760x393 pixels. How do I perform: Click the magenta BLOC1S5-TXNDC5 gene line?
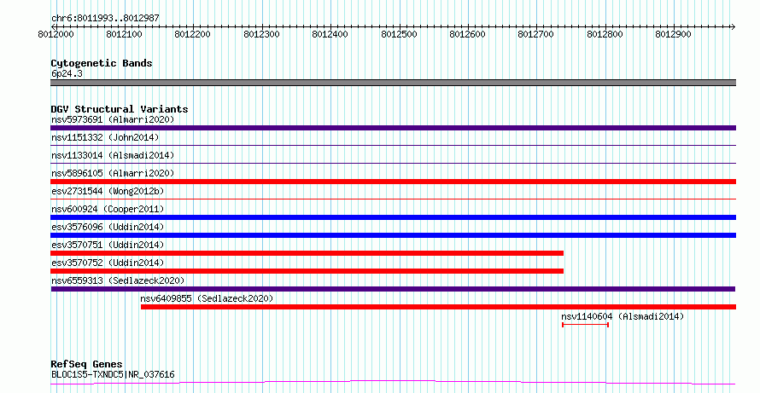393,383
